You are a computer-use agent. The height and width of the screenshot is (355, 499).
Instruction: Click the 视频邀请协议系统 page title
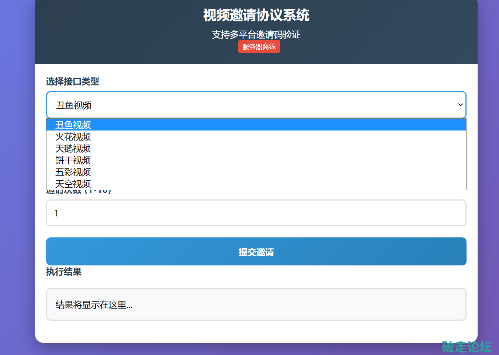coord(256,15)
